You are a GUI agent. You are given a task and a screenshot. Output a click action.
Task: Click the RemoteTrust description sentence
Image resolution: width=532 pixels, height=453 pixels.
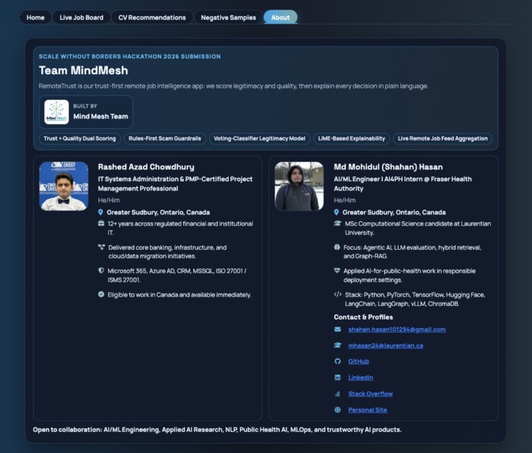[x=234, y=86]
